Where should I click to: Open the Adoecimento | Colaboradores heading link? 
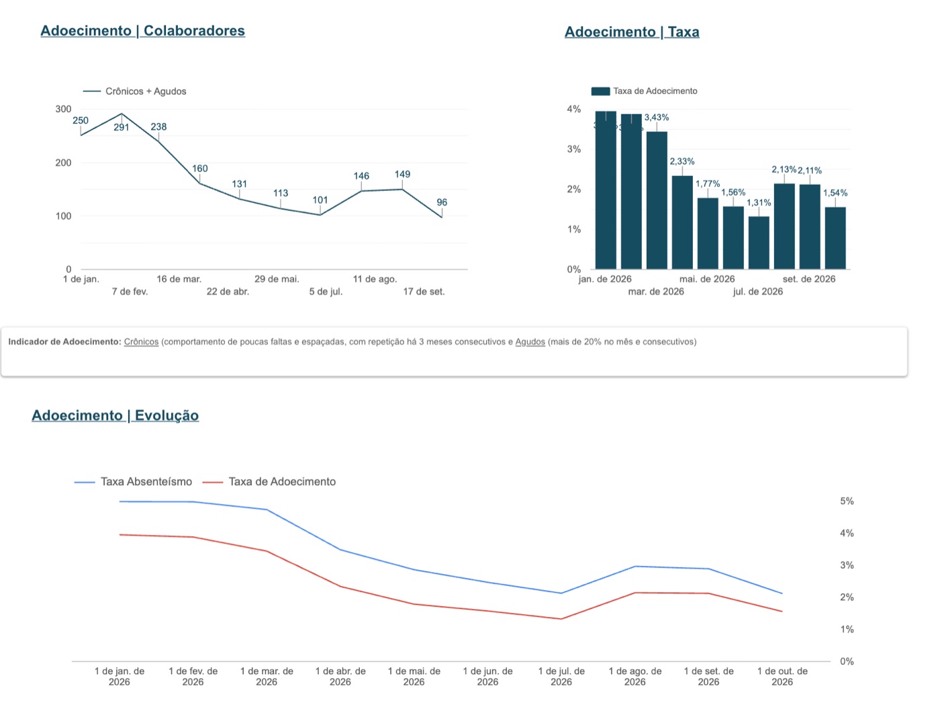point(142,31)
